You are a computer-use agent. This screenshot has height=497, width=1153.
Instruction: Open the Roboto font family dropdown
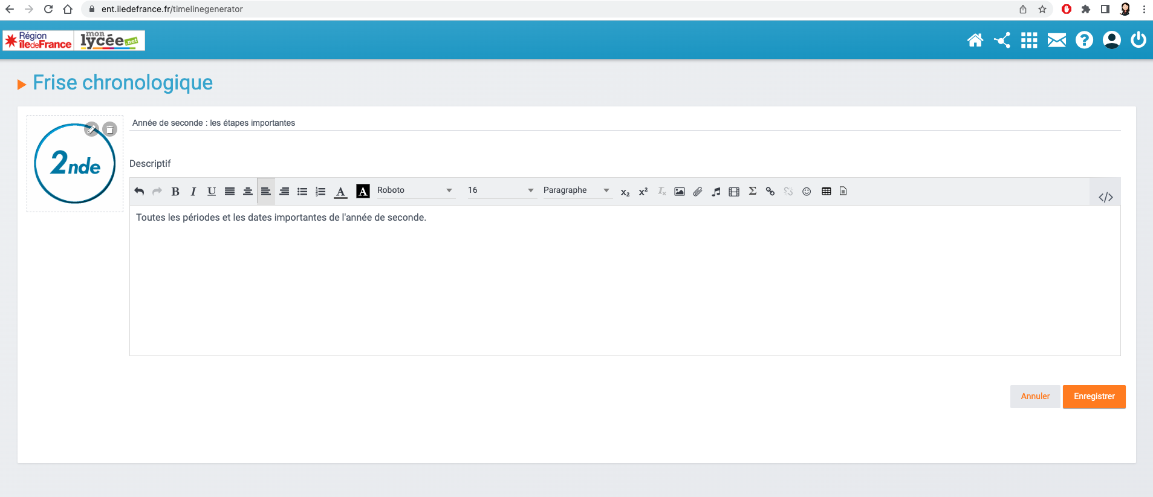point(415,190)
